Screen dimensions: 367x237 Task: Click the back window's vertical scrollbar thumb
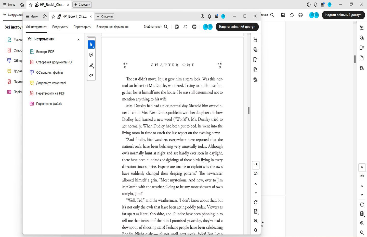355,59
